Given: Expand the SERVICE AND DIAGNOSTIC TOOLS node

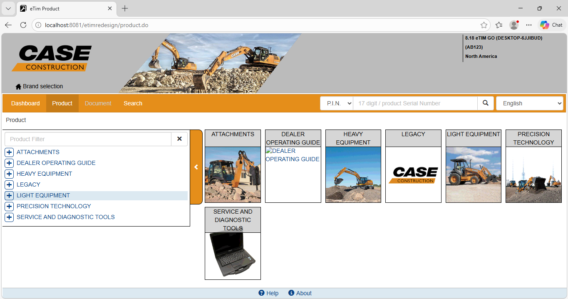Looking at the screenshot, I should click(9, 217).
